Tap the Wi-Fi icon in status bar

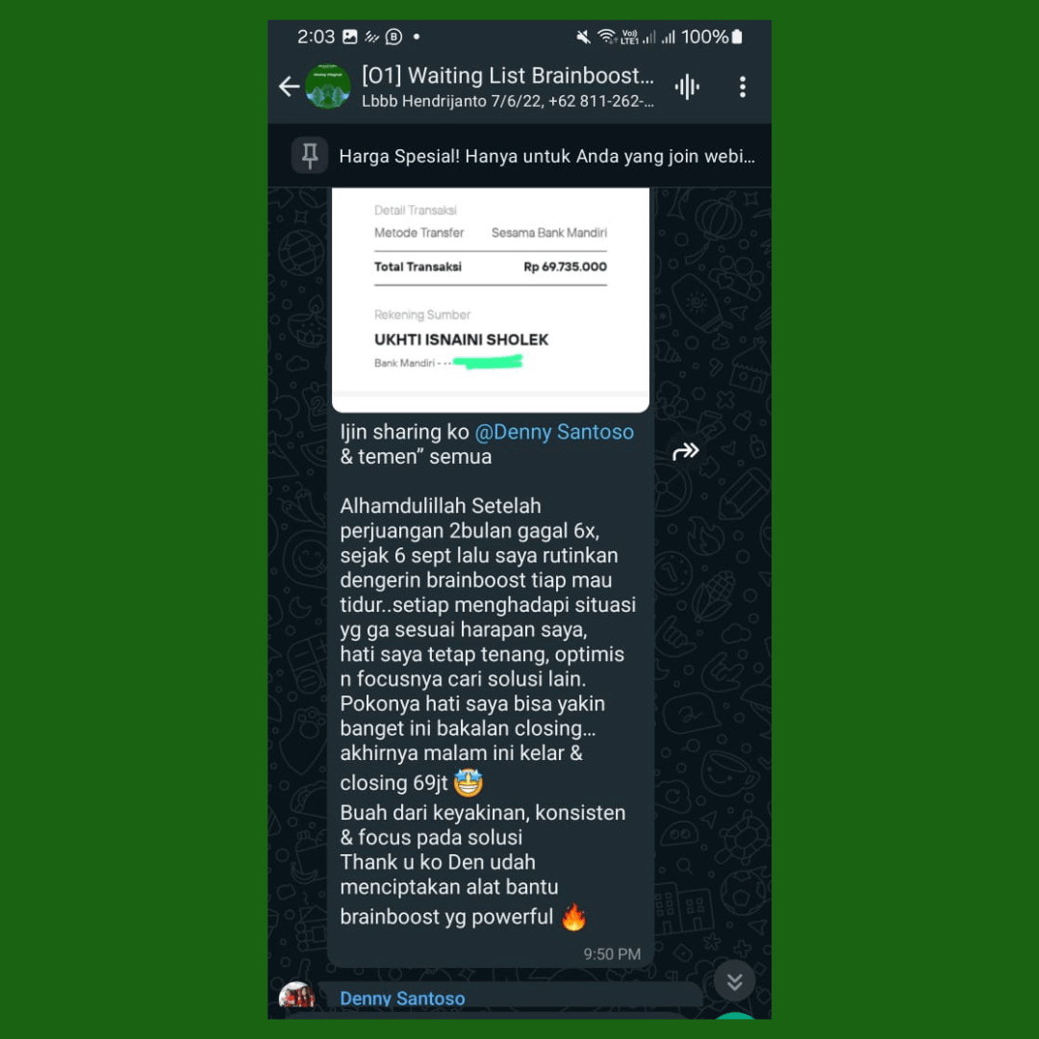point(606,37)
